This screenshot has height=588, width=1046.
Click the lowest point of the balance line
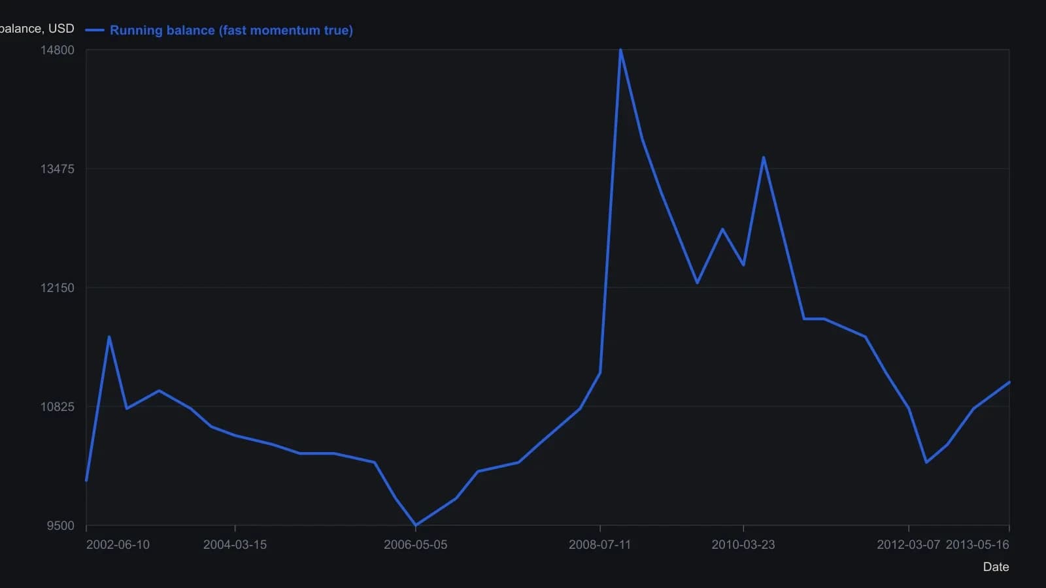pyautogui.click(x=415, y=525)
